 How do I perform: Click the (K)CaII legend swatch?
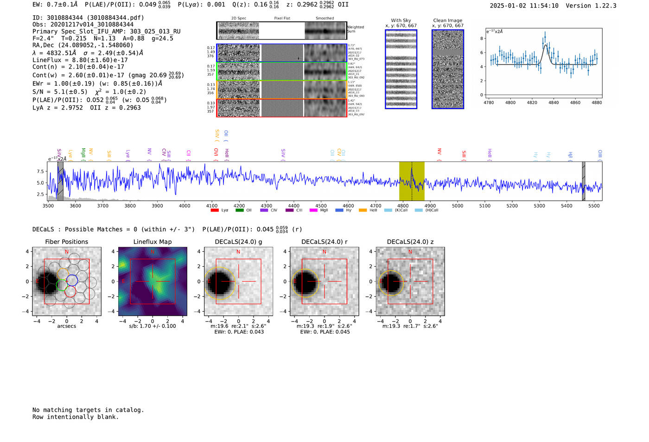(388, 210)
